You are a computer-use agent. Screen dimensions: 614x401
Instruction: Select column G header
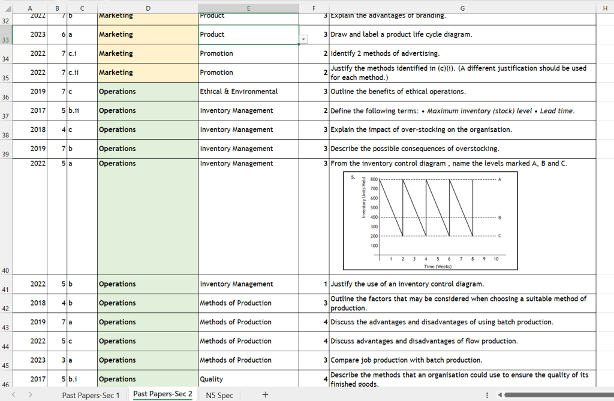pos(462,8)
